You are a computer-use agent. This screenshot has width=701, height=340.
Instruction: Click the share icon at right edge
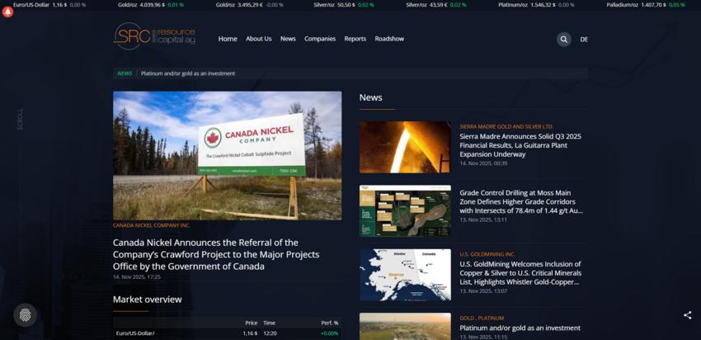[x=687, y=315]
